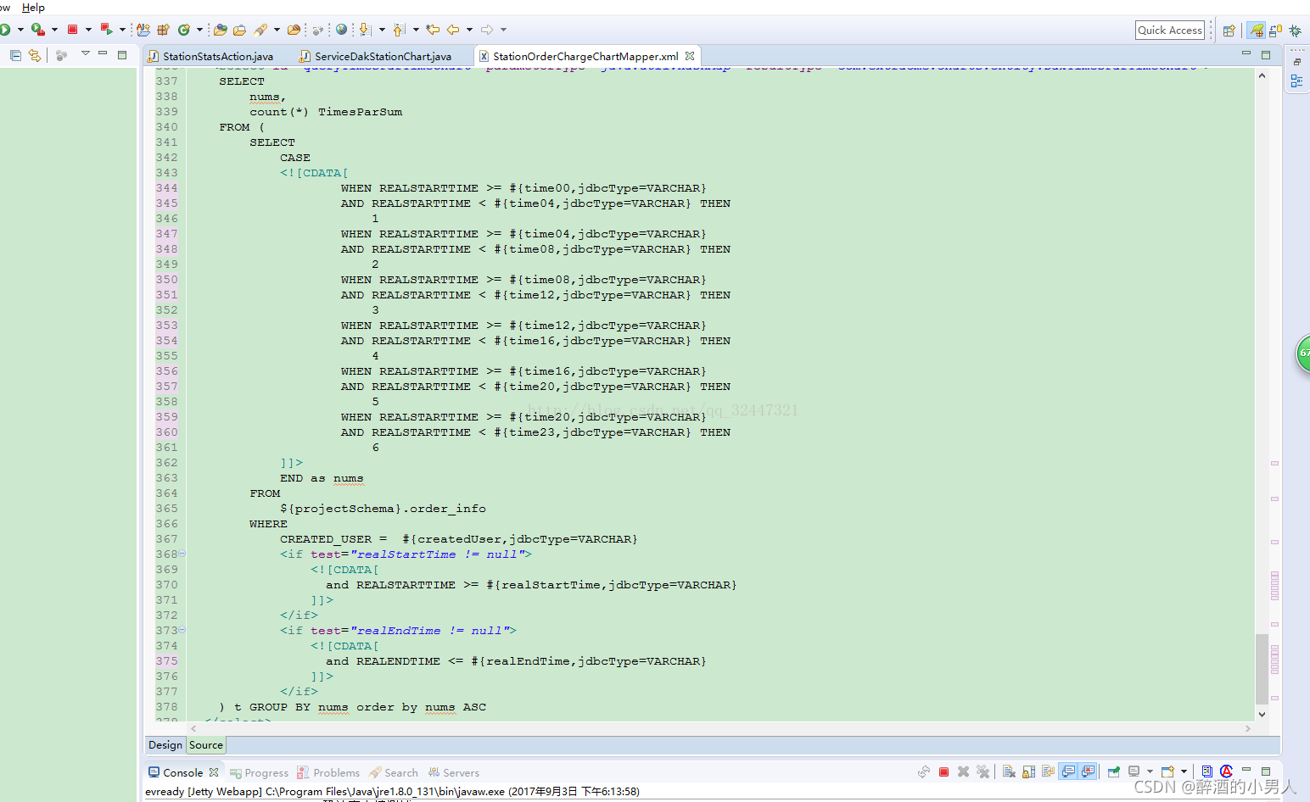The width and height of the screenshot is (1310, 802).
Task: Open the Stop button dropdown arrow
Action: tap(88, 30)
